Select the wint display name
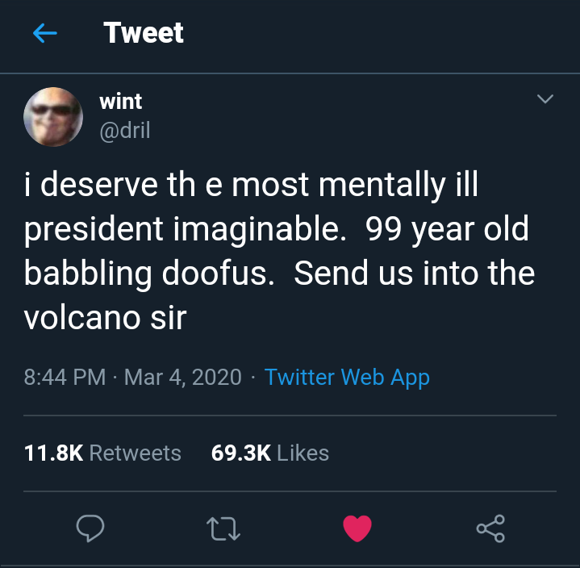The image size is (580, 568). (120, 101)
